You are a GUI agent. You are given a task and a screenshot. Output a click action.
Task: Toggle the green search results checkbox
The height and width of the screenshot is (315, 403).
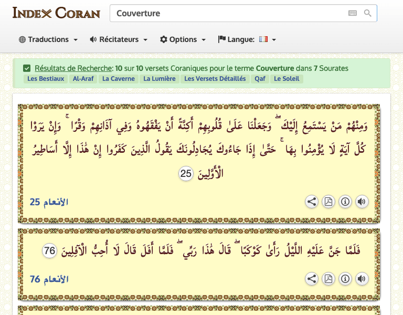click(27, 68)
